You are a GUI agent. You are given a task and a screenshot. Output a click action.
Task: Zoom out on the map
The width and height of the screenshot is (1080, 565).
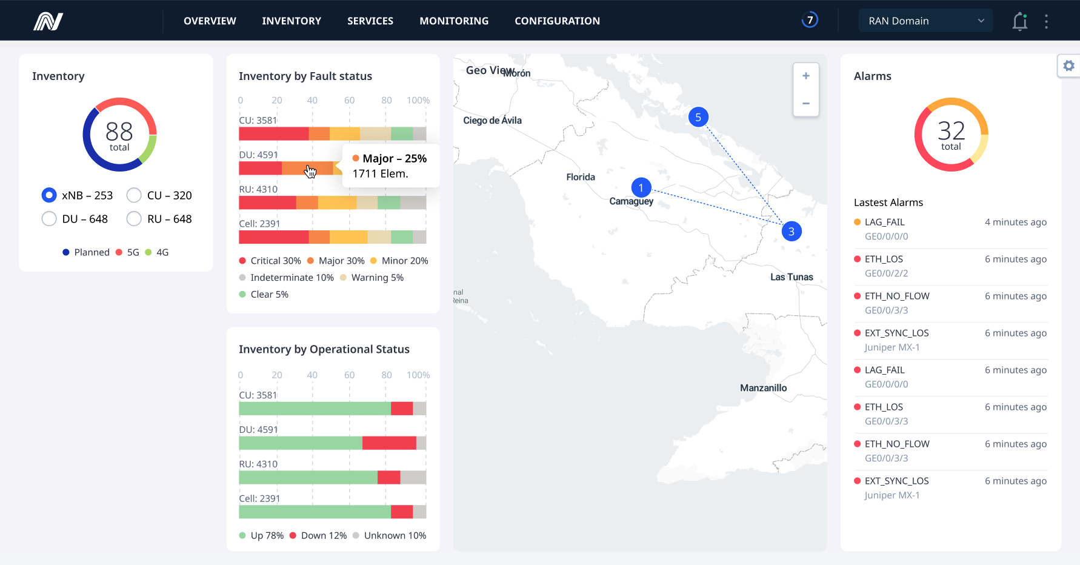tap(806, 104)
